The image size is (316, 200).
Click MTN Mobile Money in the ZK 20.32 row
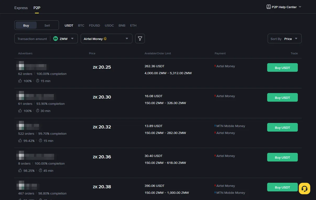click(x=231, y=126)
